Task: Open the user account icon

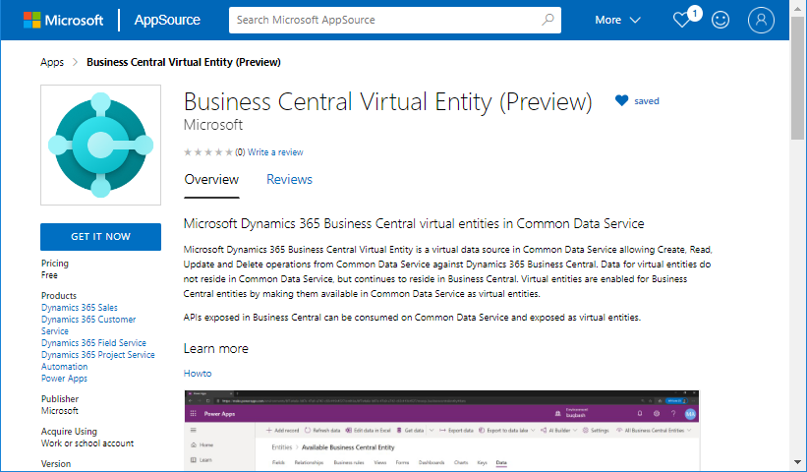Action: pos(761,20)
